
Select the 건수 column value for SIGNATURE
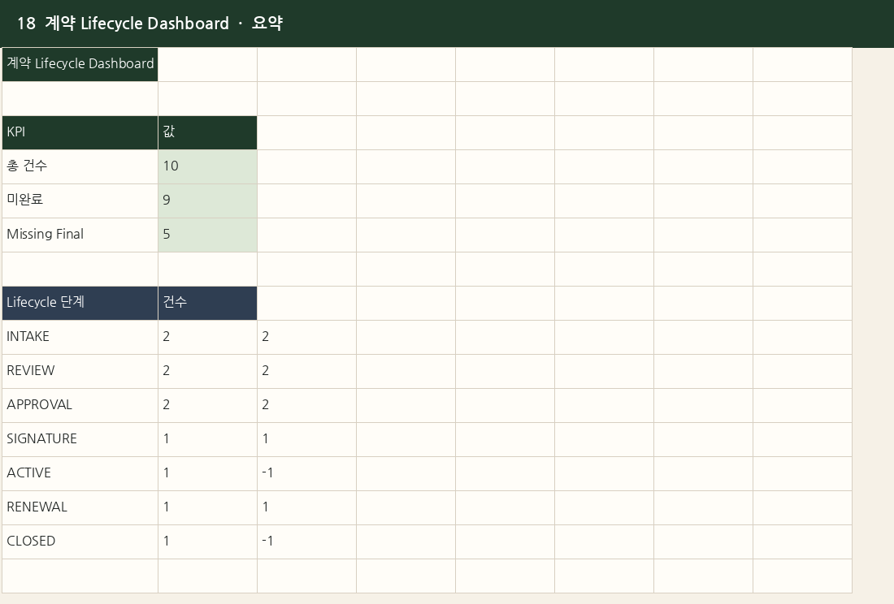207,439
